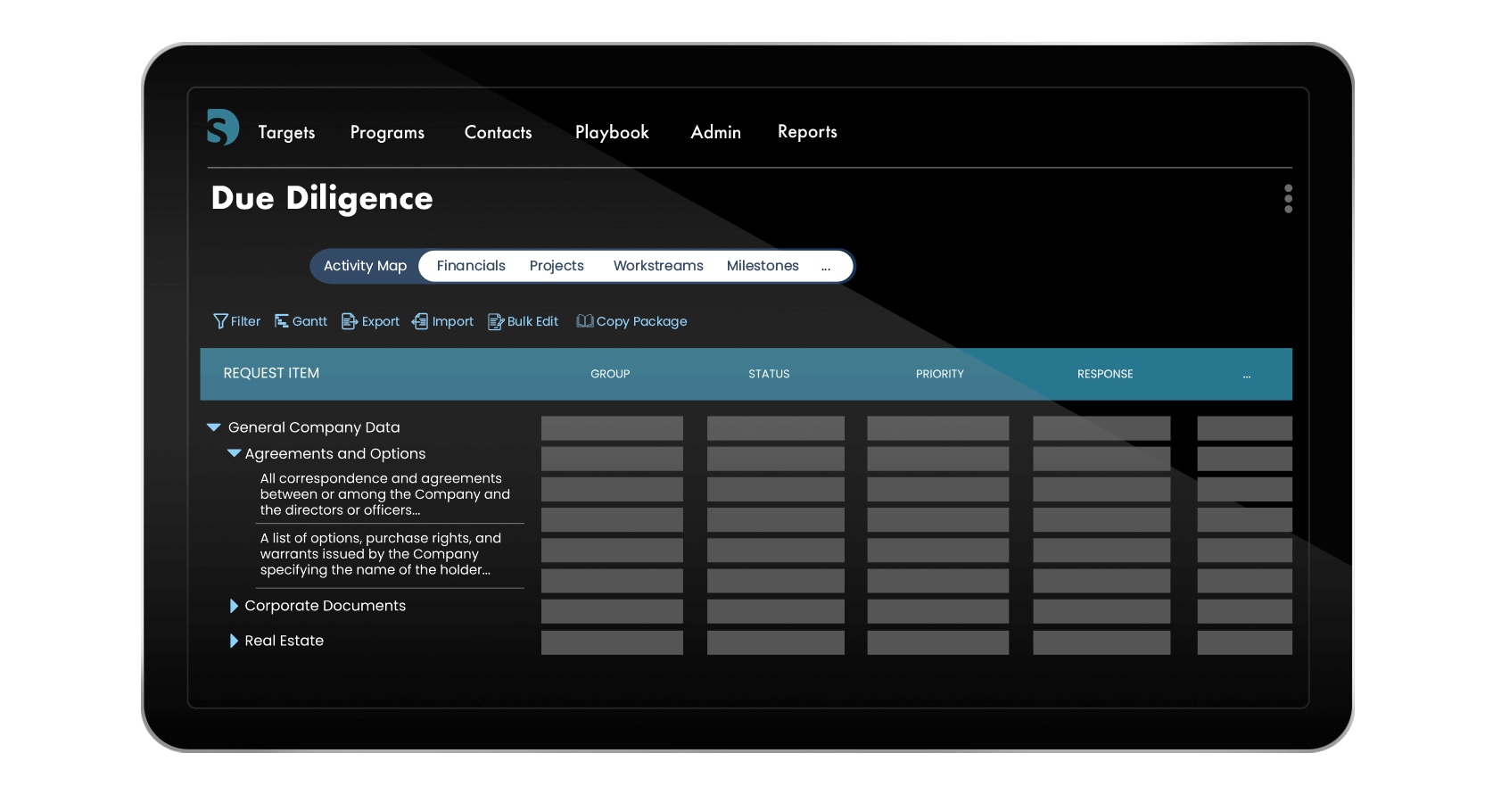Open the Gantt view label
The width and height of the screenshot is (1493, 803).
(309, 321)
